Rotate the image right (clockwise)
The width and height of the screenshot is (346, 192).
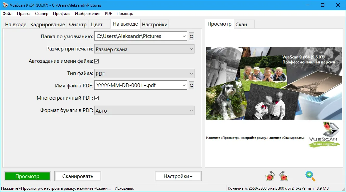pos(284,176)
